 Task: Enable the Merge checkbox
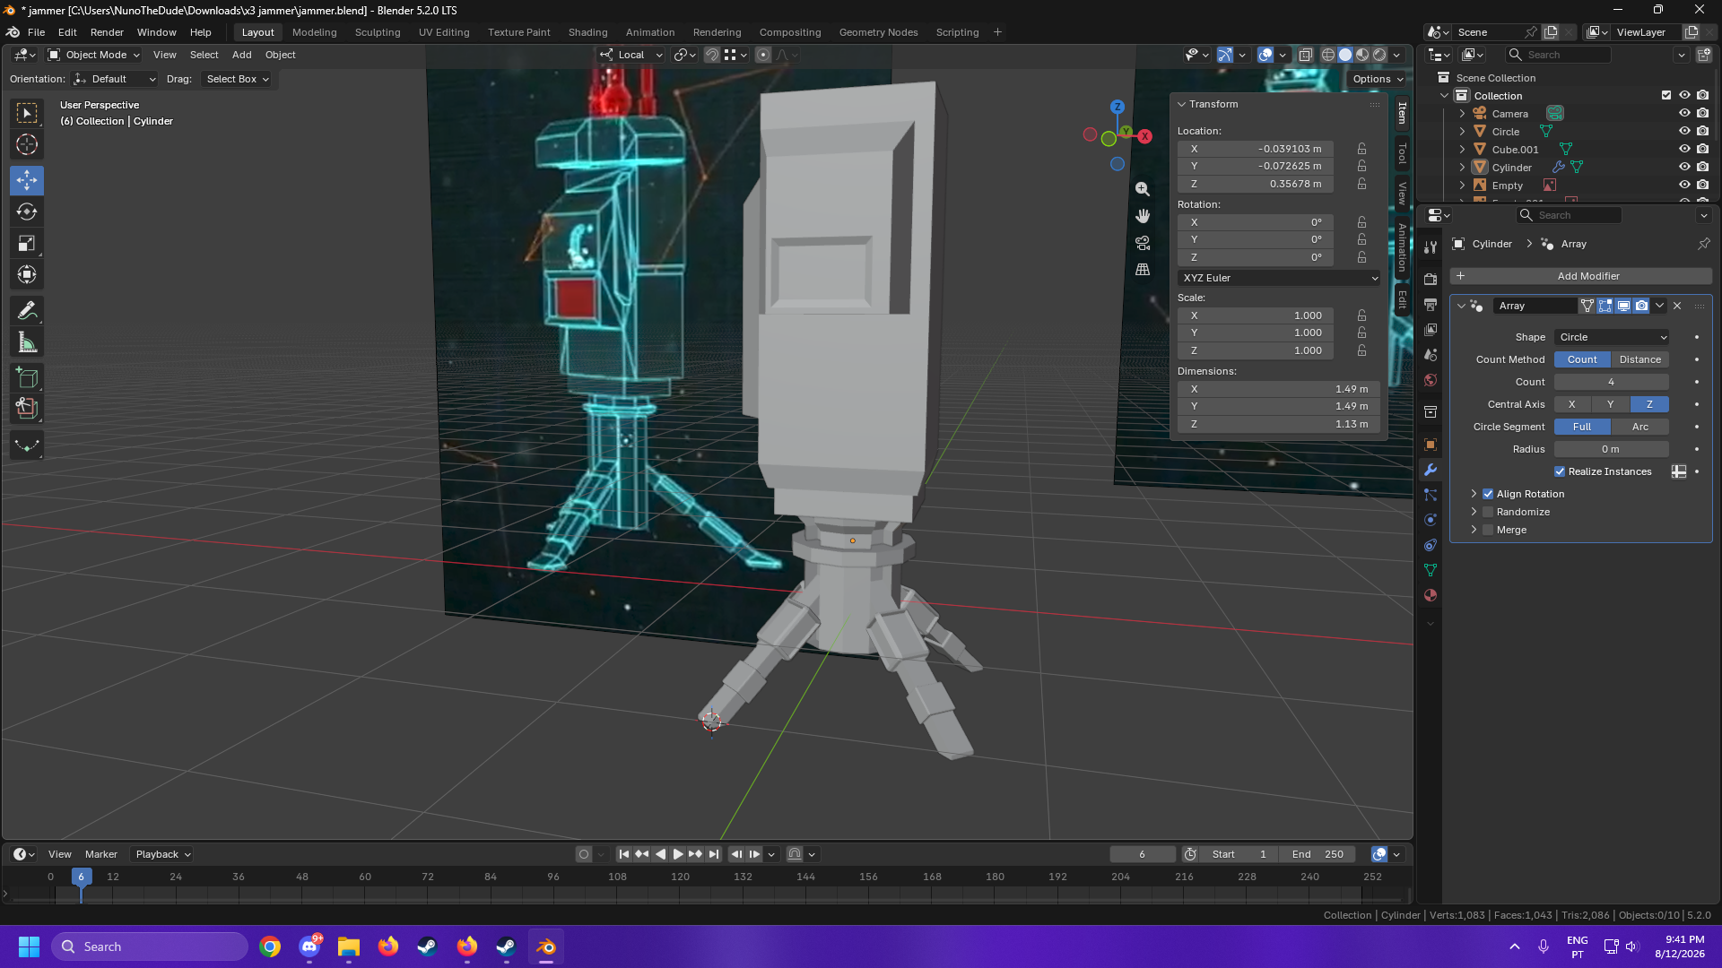coord(1488,530)
